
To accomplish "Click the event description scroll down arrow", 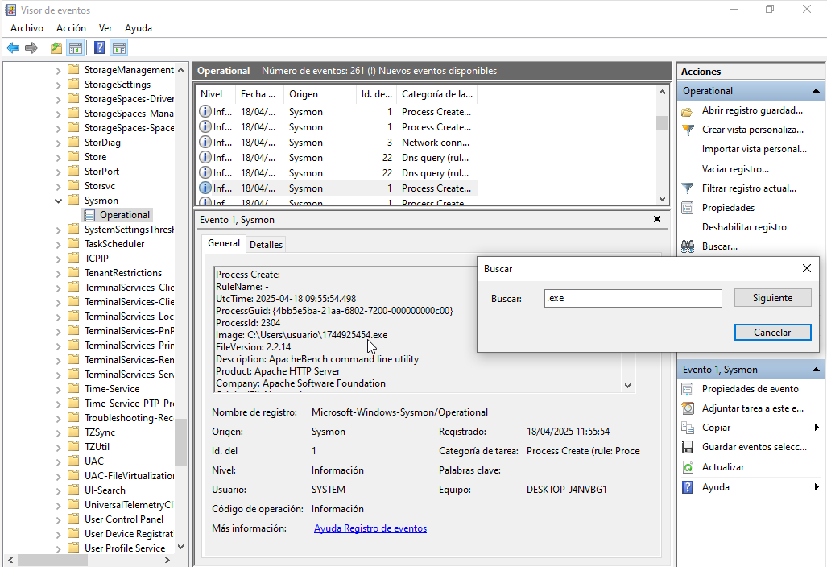I will point(627,386).
